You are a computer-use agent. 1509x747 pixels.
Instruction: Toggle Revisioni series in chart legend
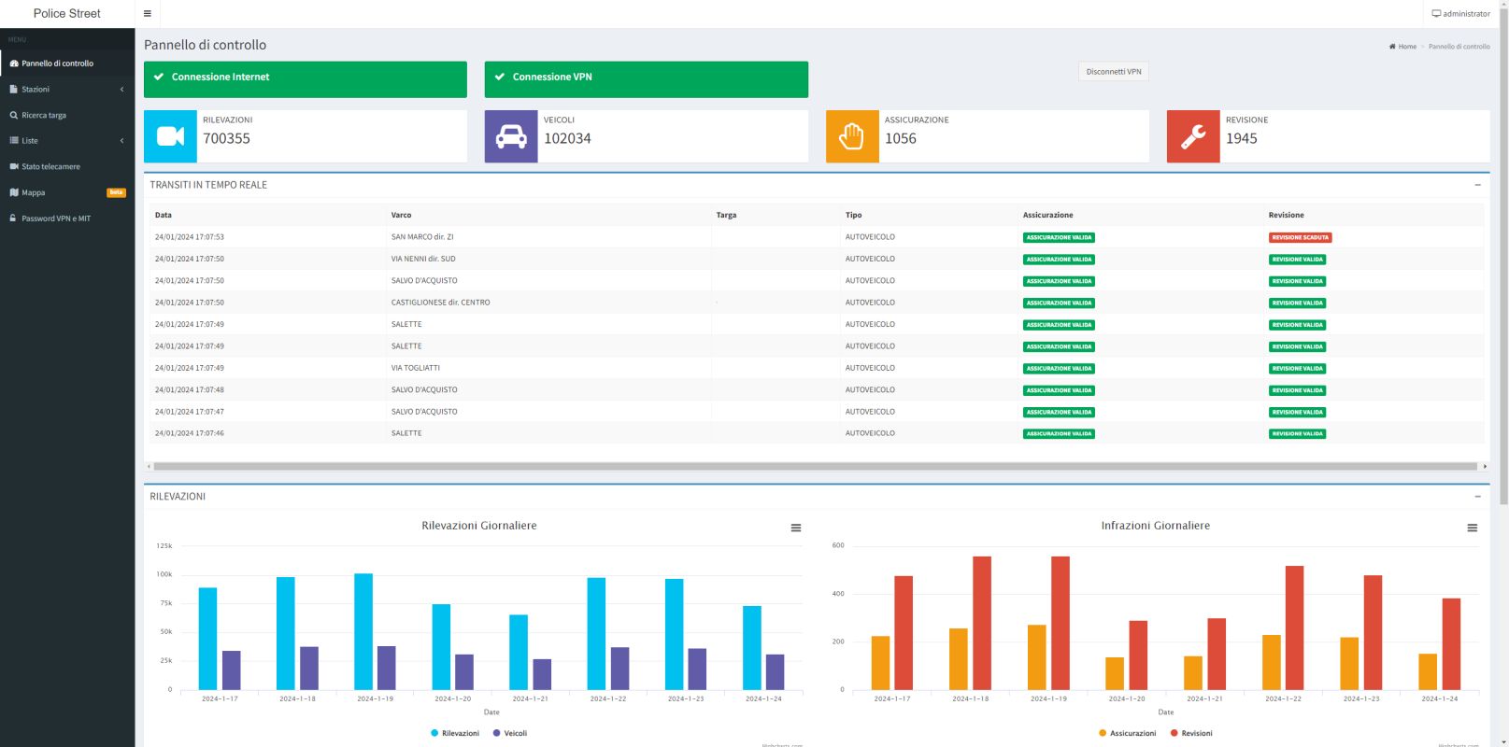[1191, 734]
